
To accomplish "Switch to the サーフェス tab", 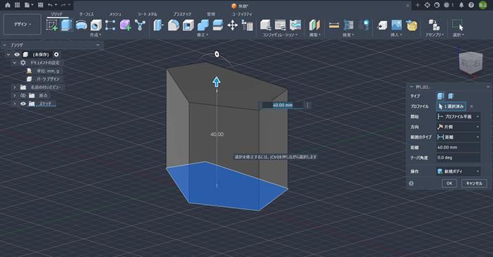I will [x=86, y=14].
